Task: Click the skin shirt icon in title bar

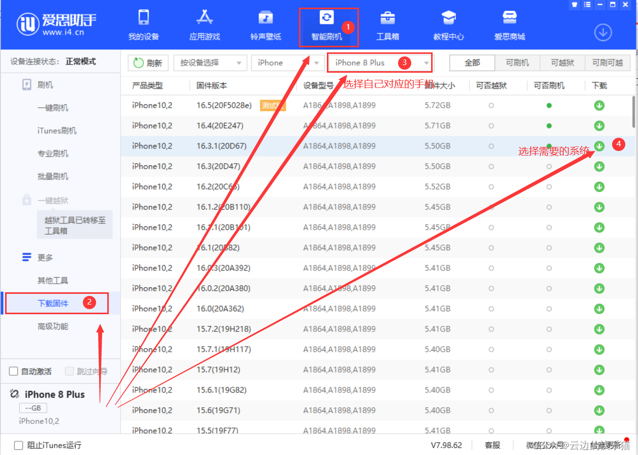Action: pos(574,4)
